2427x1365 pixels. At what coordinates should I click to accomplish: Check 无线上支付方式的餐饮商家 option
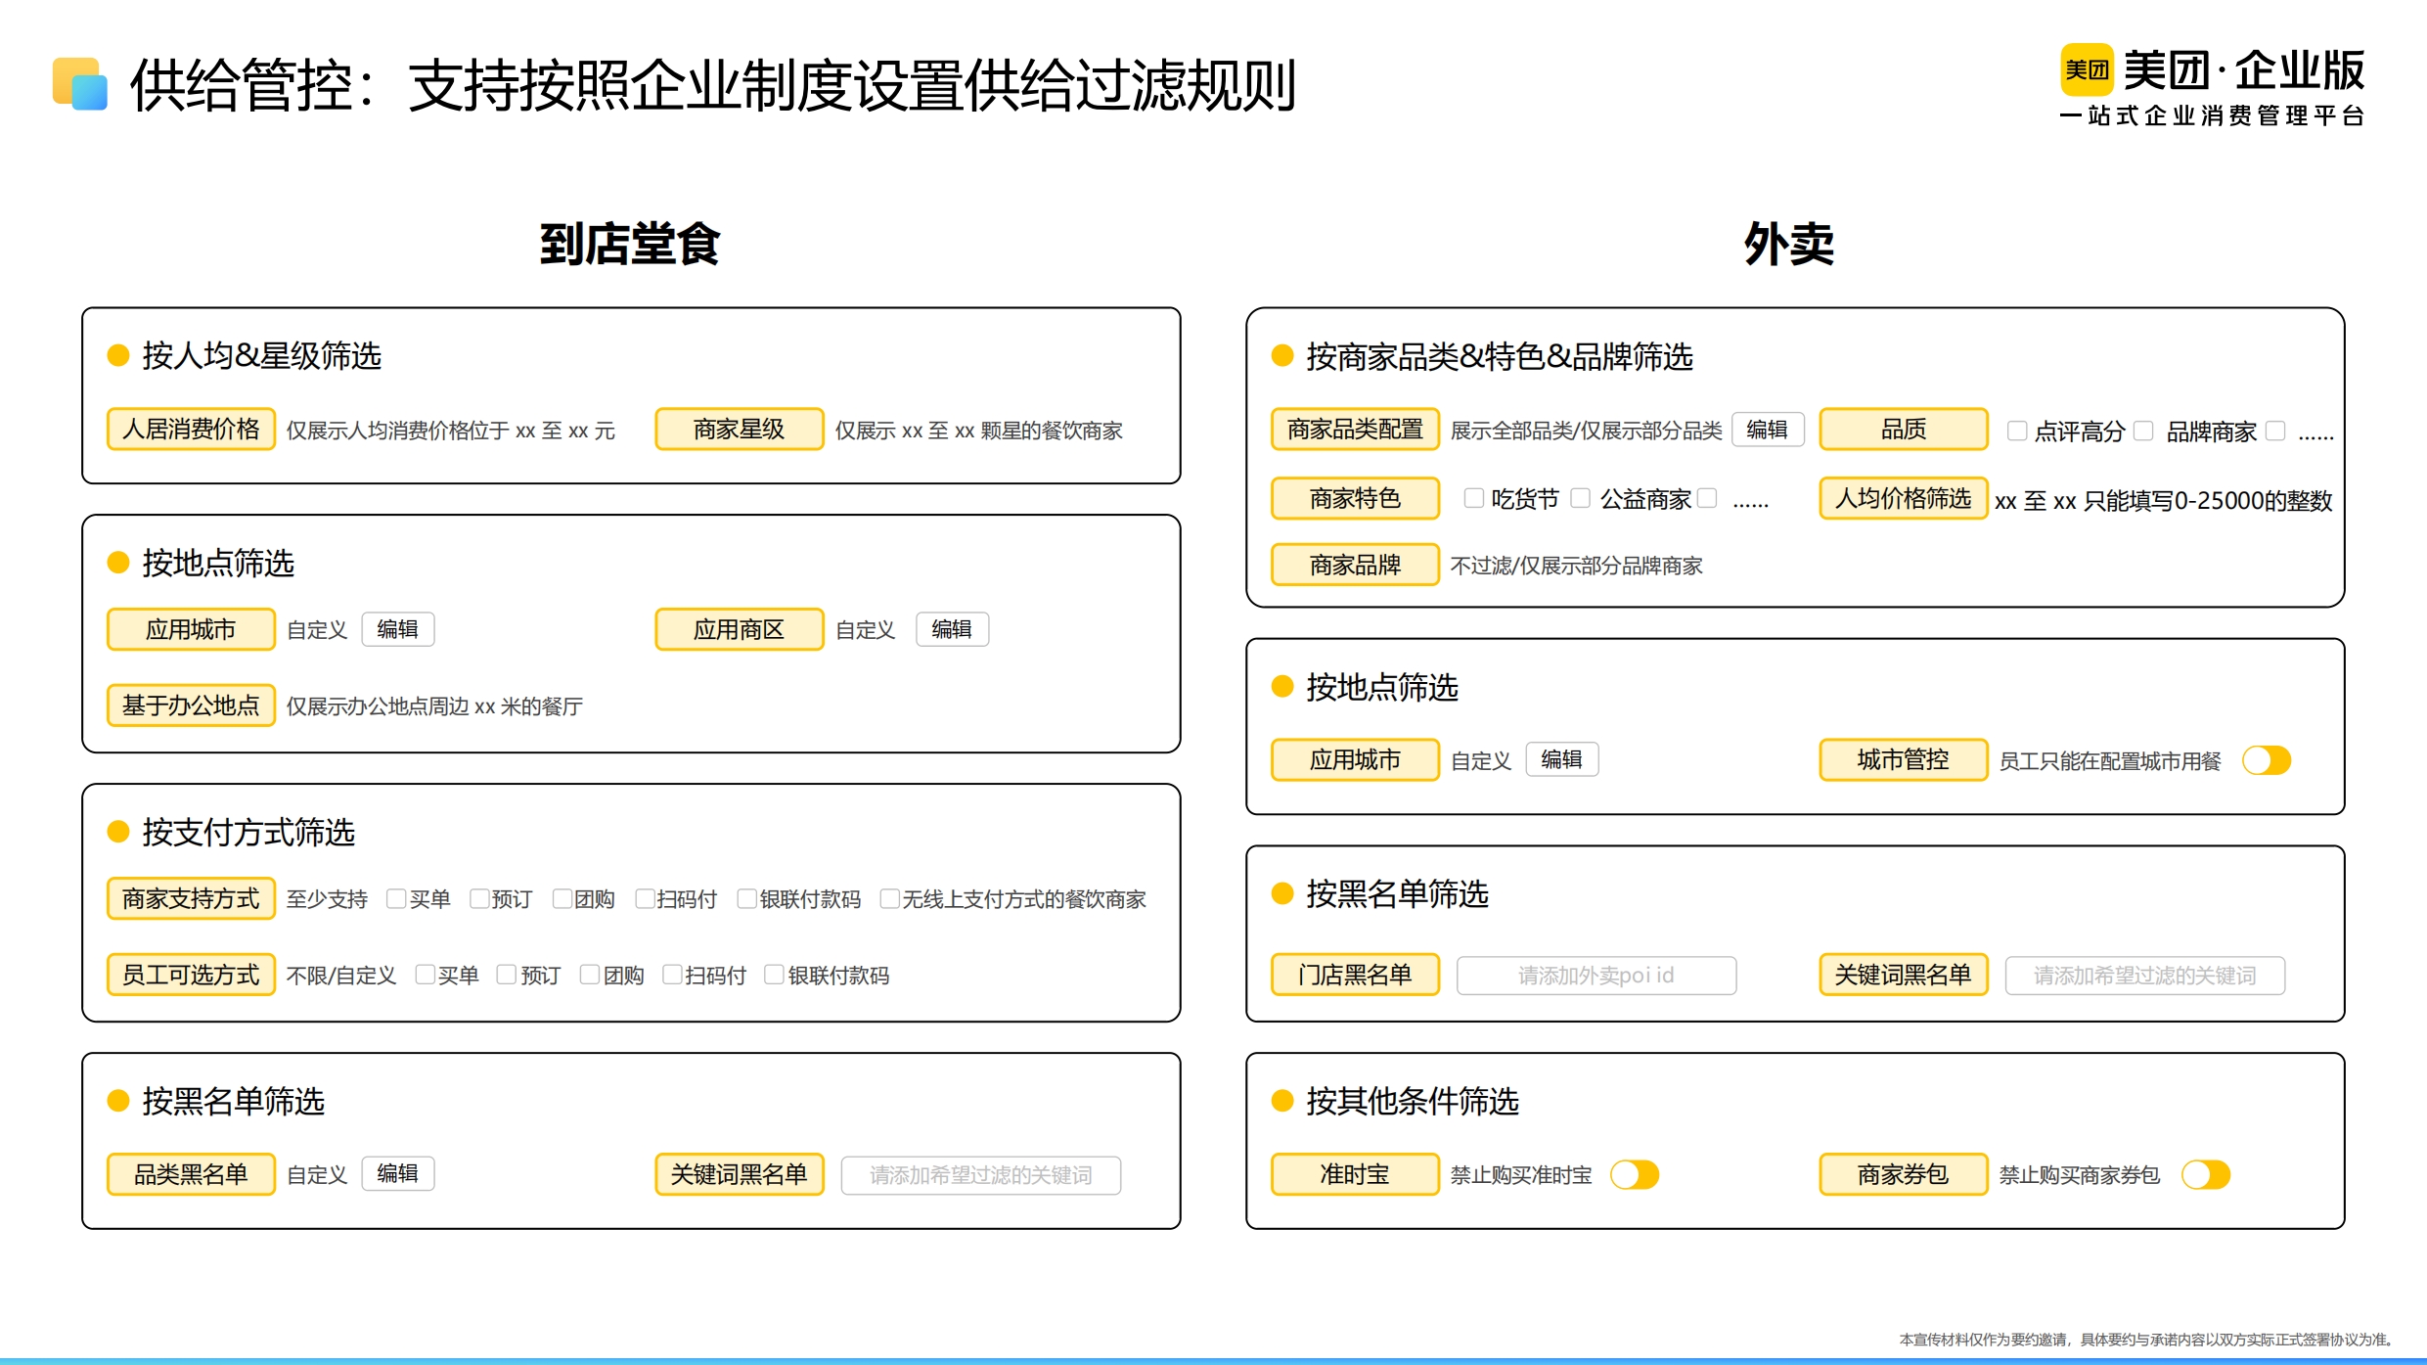[889, 898]
